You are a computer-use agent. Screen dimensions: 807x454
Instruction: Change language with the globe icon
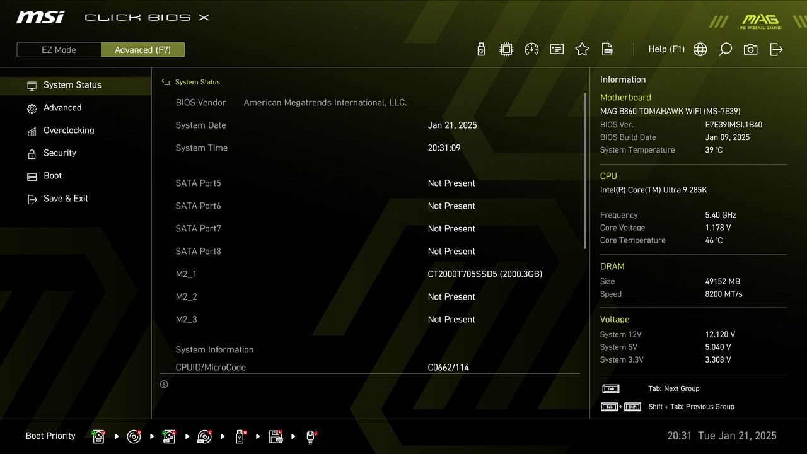700,49
